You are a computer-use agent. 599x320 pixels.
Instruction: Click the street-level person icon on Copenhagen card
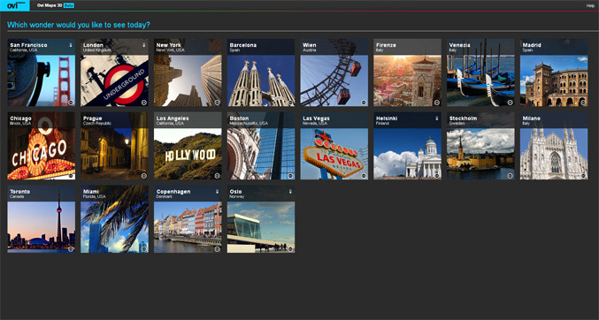pyautogui.click(x=218, y=192)
